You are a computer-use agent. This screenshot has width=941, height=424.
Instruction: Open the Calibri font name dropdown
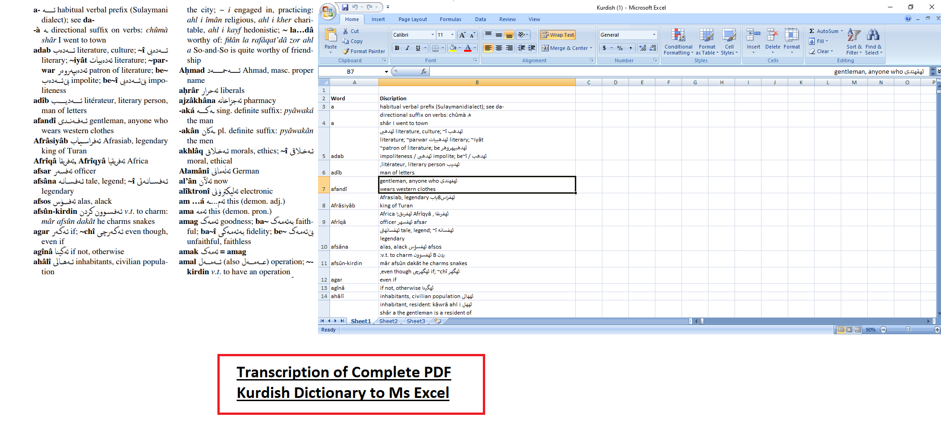point(433,35)
